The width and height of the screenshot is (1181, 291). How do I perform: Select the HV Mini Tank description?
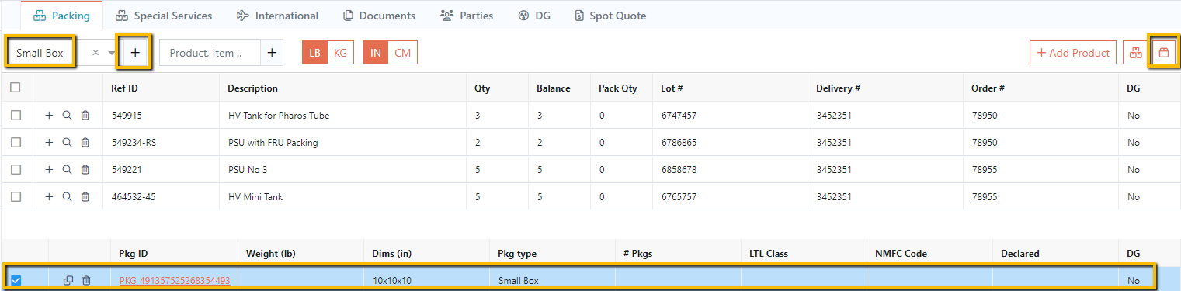coord(255,196)
